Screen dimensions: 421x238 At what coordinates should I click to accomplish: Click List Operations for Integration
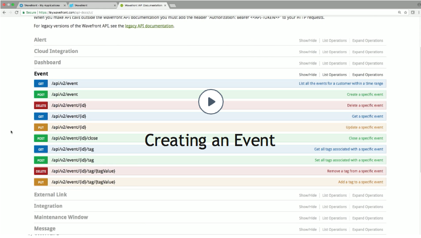click(334, 207)
